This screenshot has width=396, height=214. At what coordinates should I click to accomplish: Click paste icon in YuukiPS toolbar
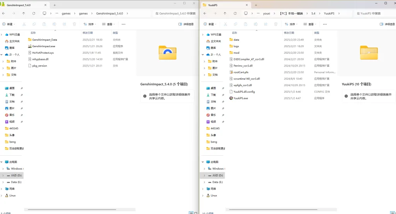[x=246, y=24]
